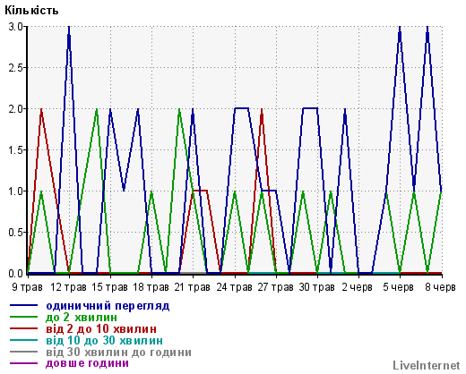Select legend label 'до 2 хвилин'

pos(82,318)
